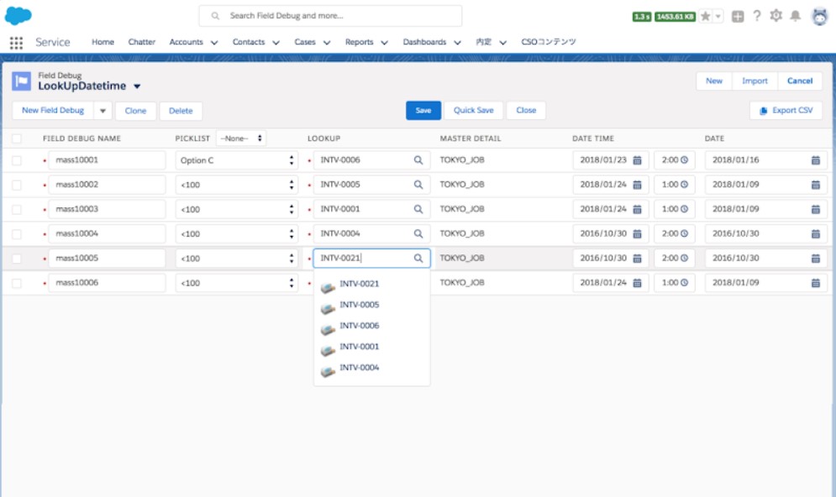
Task: Open Date calendar icon for mass10001
Action: (x=815, y=160)
